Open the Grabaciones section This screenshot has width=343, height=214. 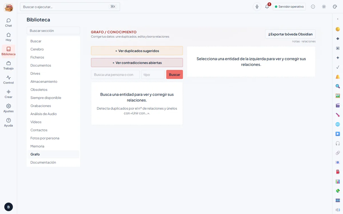pyautogui.click(x=53, y=106)
